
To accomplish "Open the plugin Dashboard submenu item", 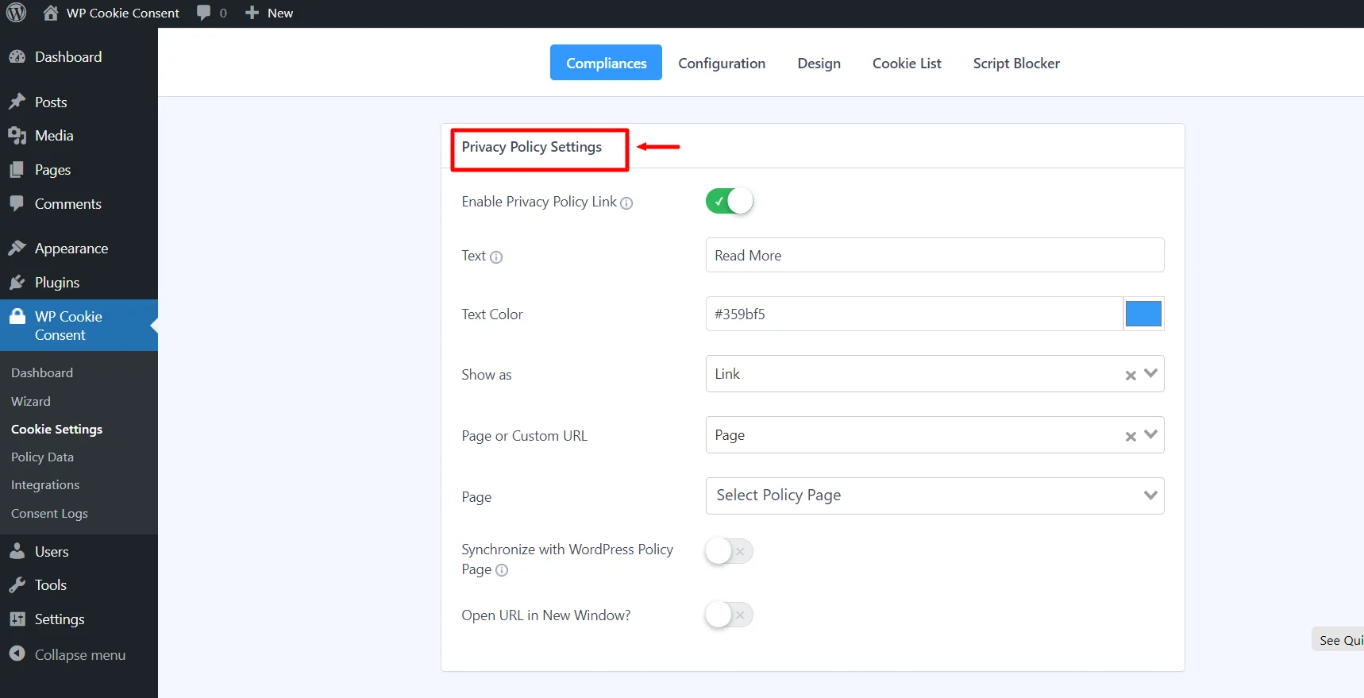I will pos(42,372).
